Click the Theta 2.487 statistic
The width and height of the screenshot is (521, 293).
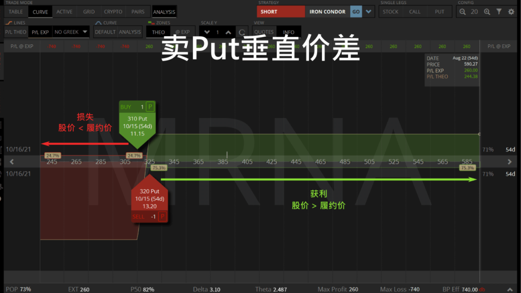(x=271, y=289)
